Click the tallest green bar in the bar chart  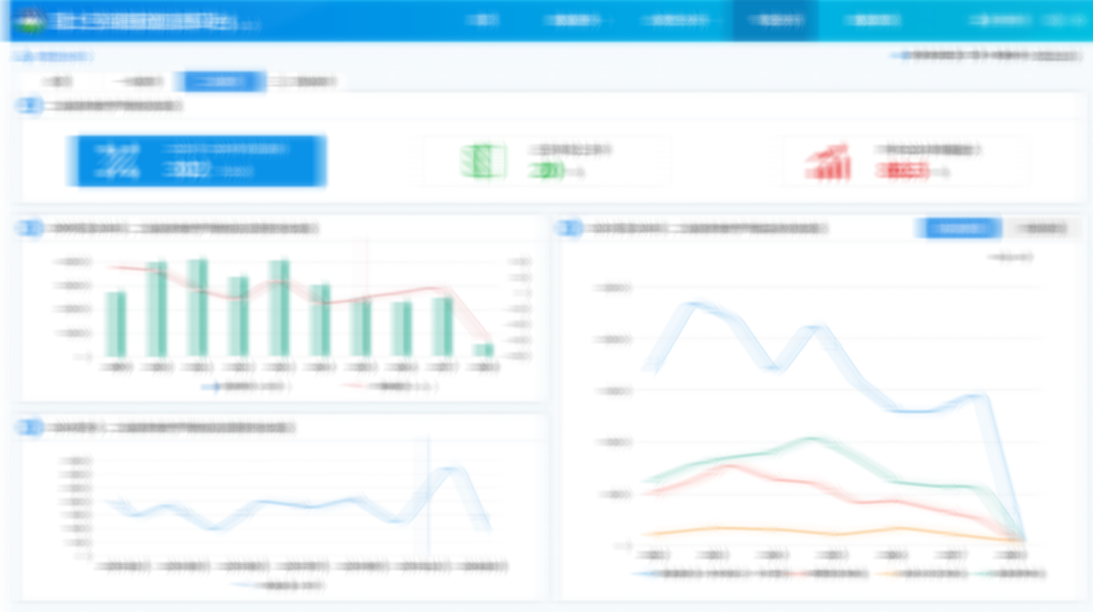click(x=197, y=307)
